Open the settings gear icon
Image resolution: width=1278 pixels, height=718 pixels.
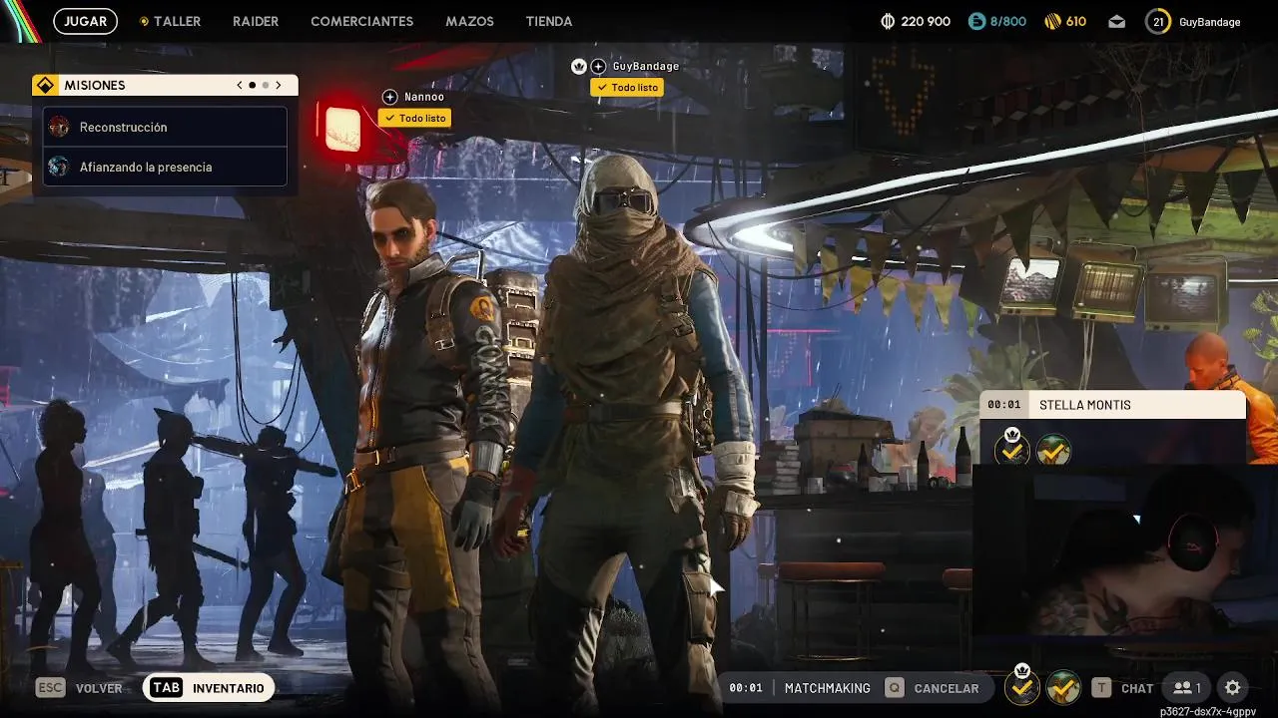1233,688
